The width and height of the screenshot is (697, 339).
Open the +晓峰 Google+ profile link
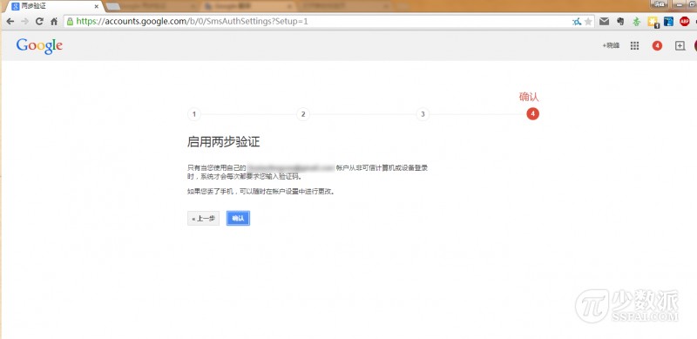coord(611,45)
